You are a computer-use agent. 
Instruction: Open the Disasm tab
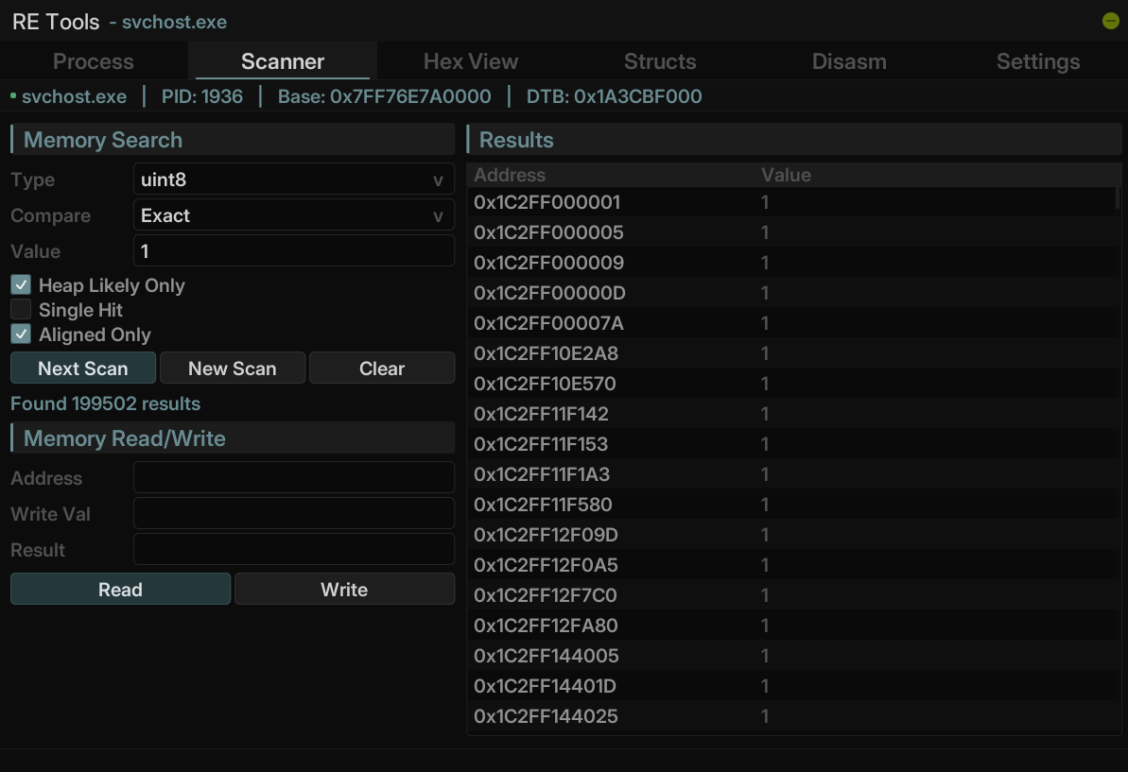[849, 61]
